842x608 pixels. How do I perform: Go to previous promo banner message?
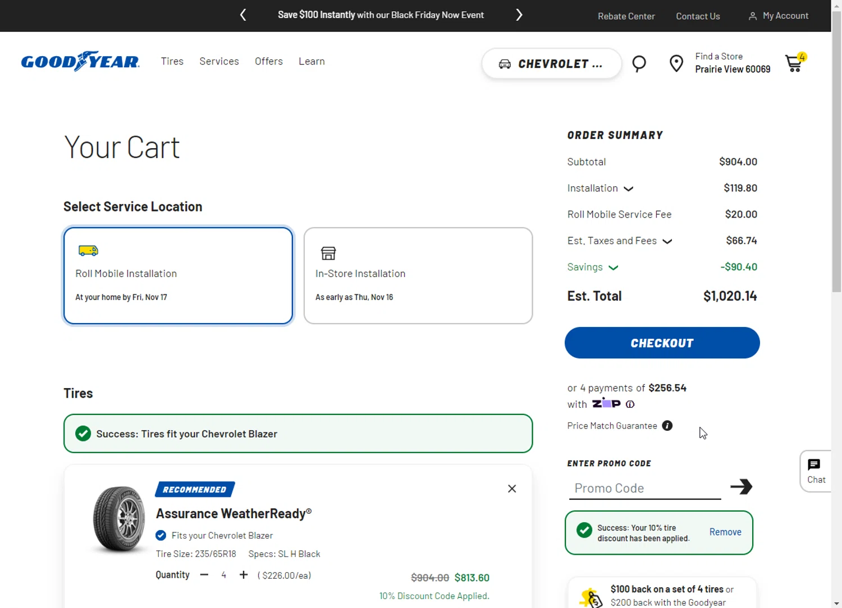243,15
